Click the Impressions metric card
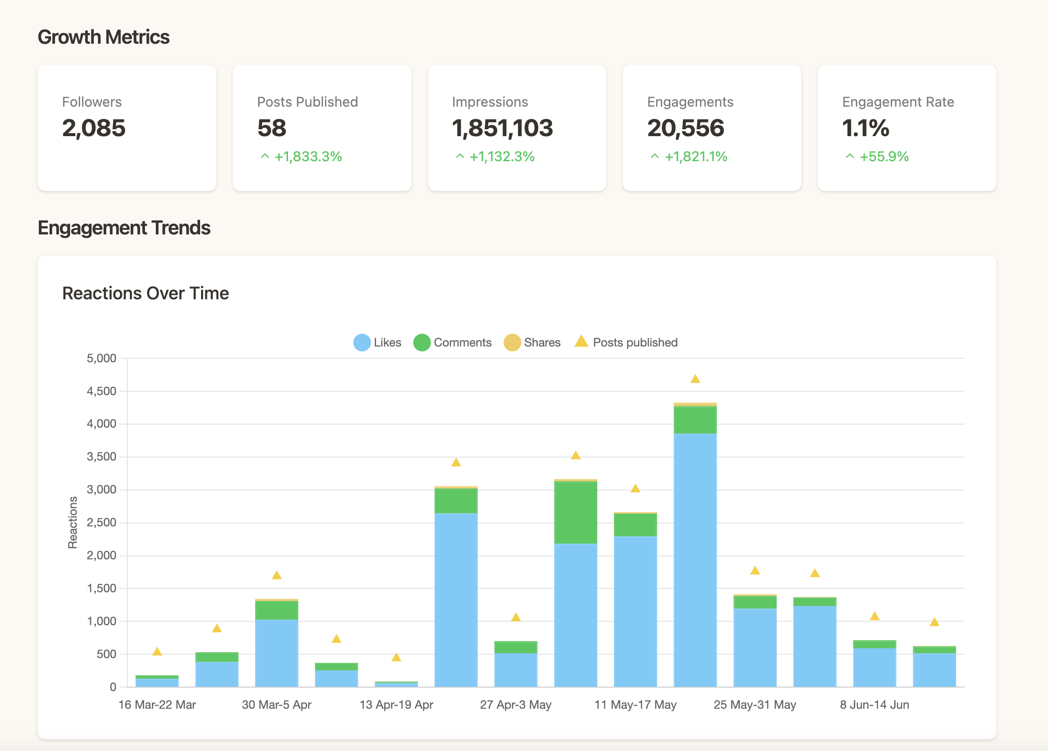Viewport: 1048px width, 751px height. pos(517,128)
